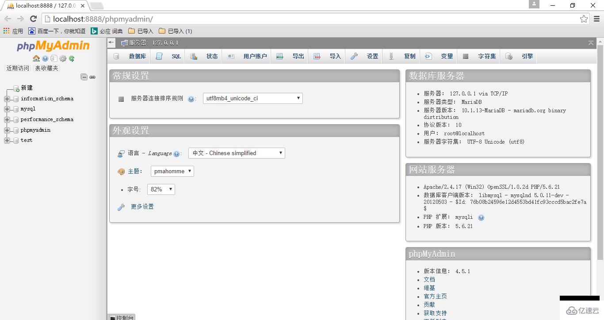Open the 变量 tab
Image resolution: width=604 pixels, height=320 pixels.
tap(439, 56)
